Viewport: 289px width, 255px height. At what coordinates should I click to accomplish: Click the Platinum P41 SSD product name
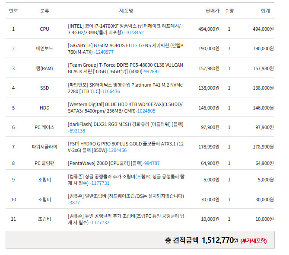pyautogui.click(x=125, y=88)
